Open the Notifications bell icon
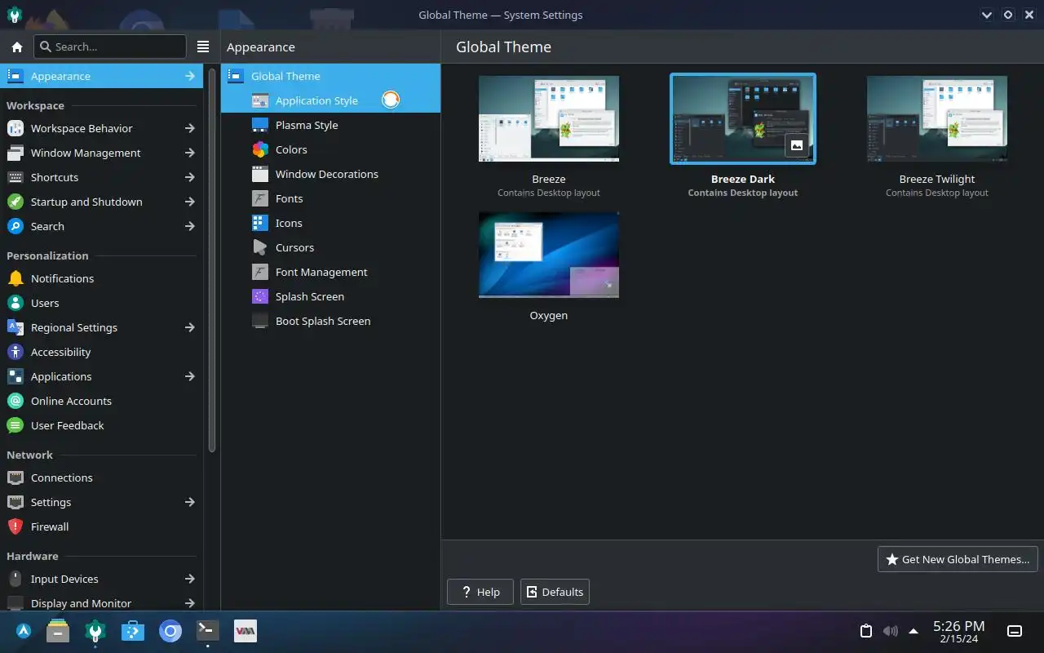1044x653 pixels. click(x=15, y=278)
